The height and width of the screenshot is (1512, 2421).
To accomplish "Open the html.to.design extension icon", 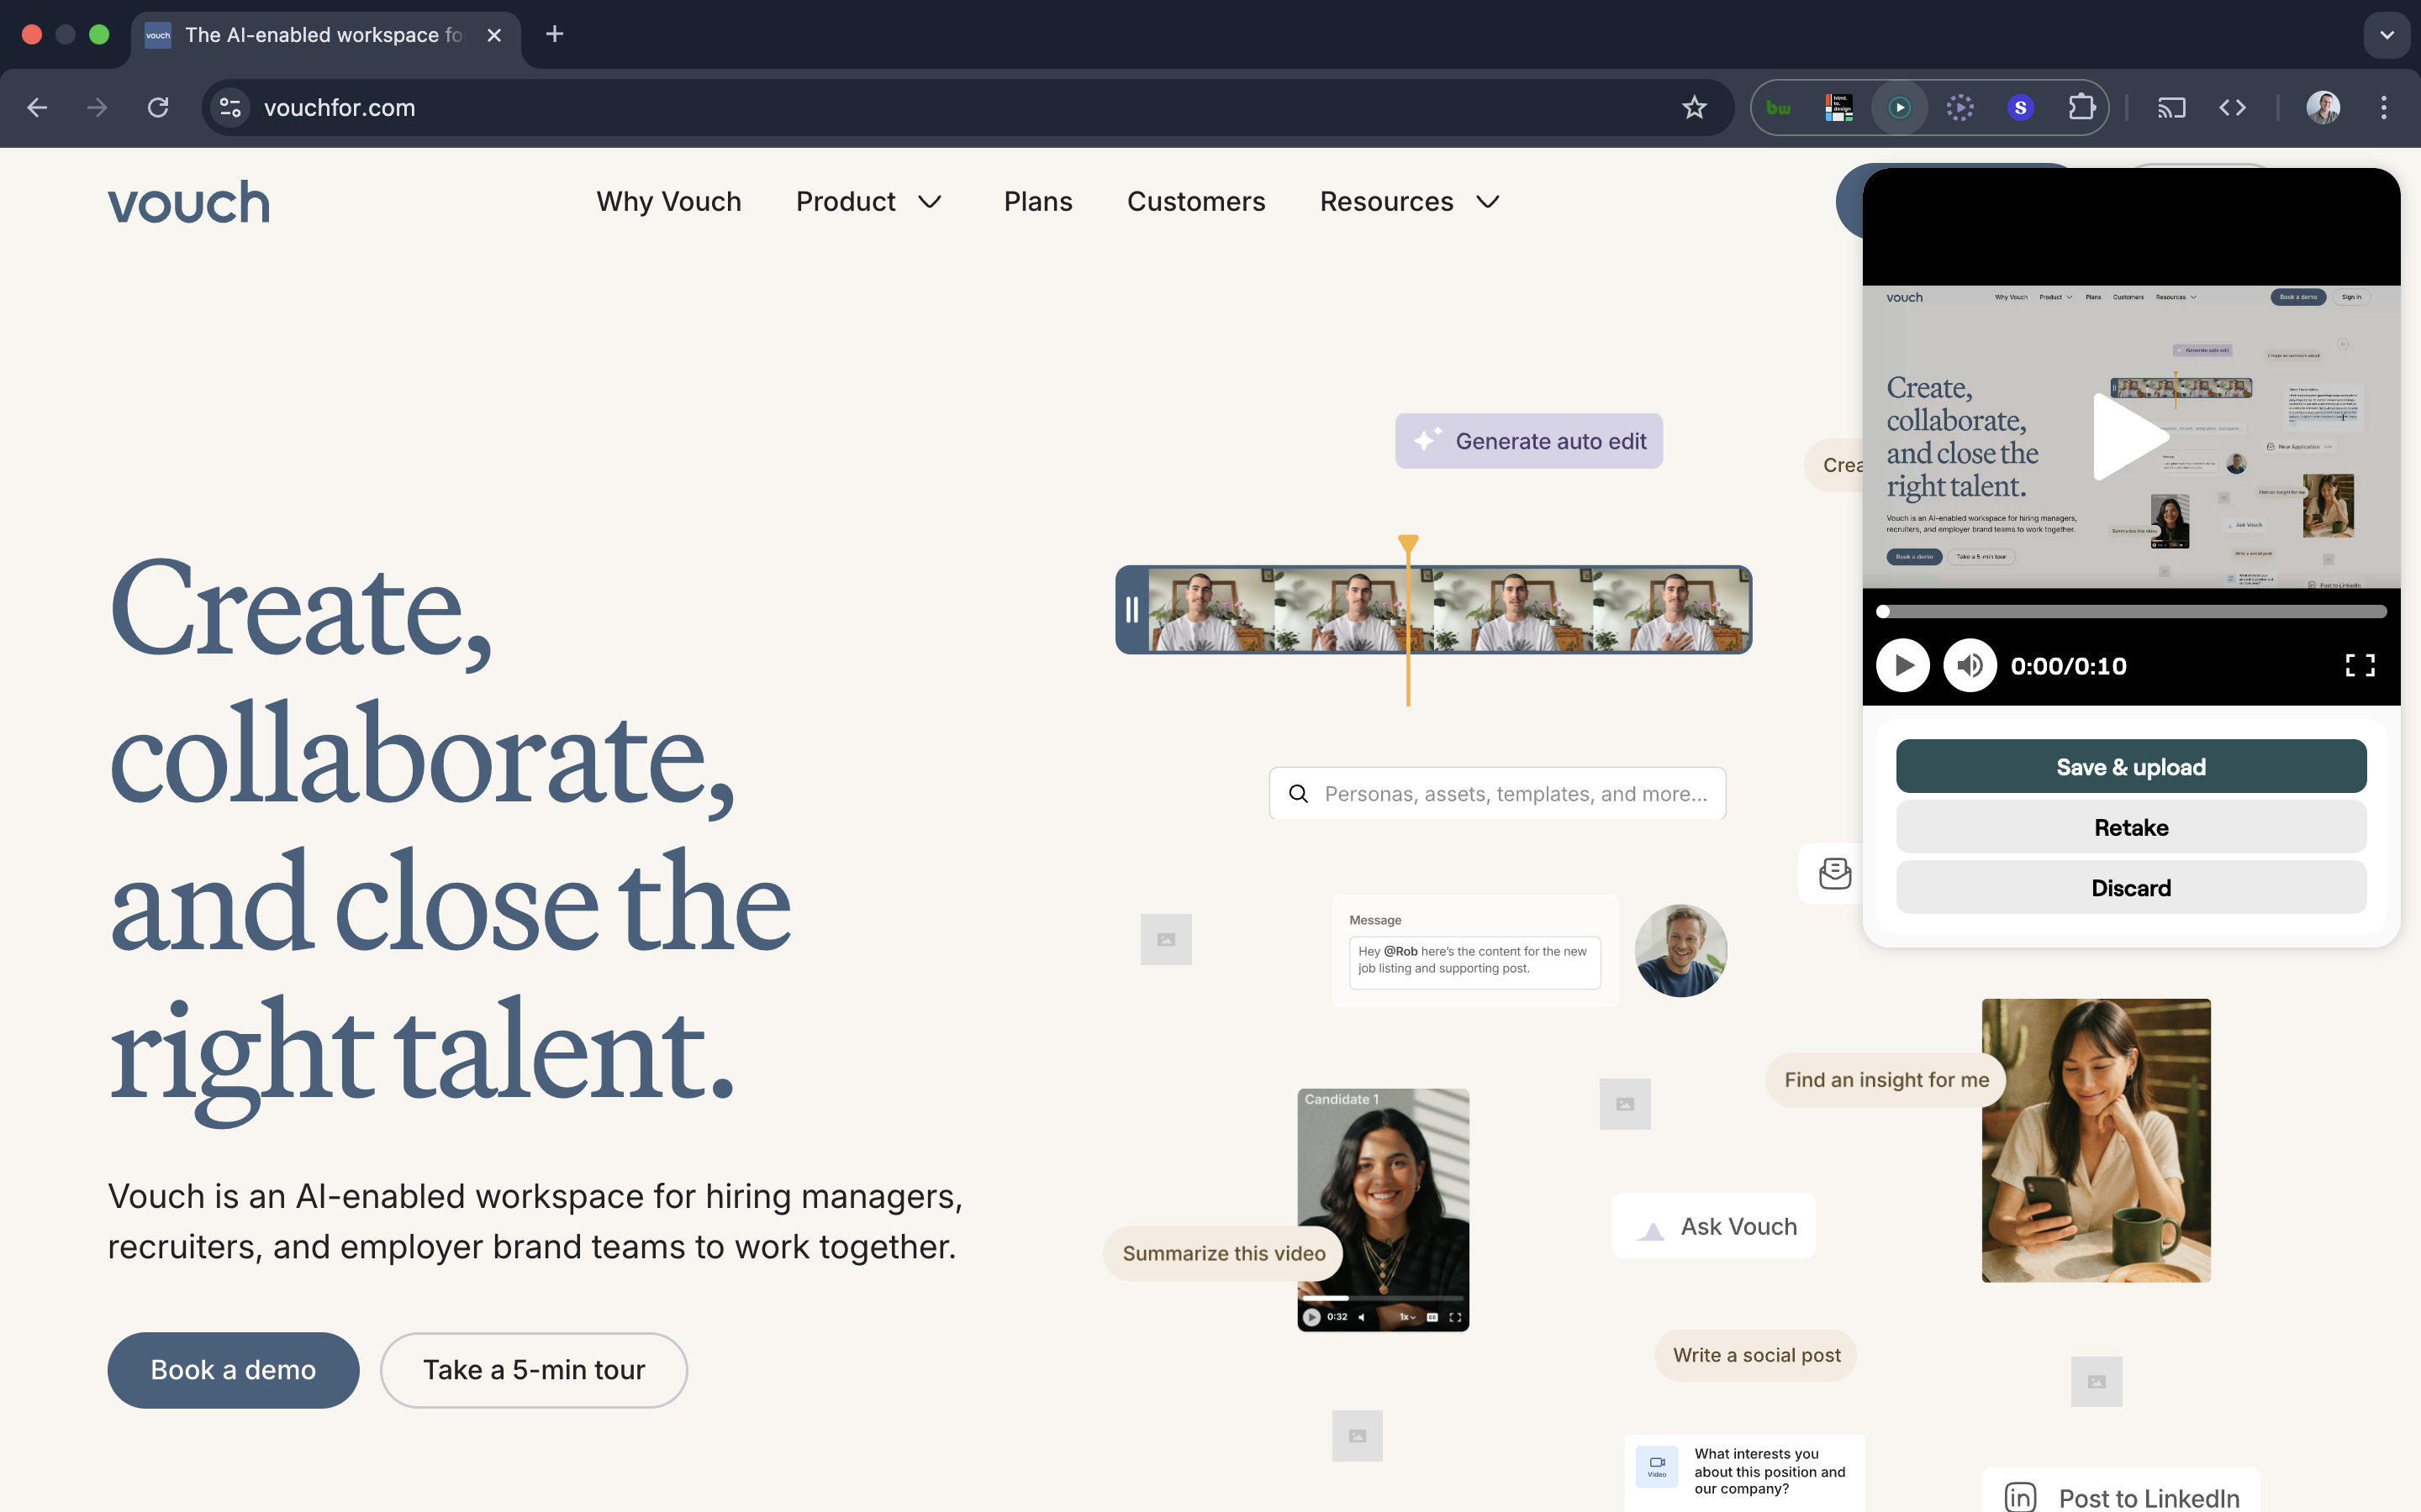I will coord(1838,108).
